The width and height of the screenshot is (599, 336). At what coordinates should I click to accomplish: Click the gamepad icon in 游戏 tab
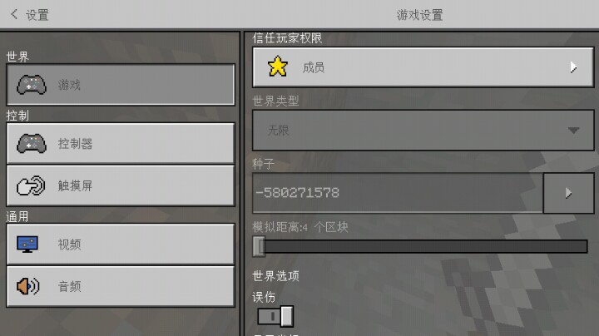pyautogui.click(x=32, y=84)
